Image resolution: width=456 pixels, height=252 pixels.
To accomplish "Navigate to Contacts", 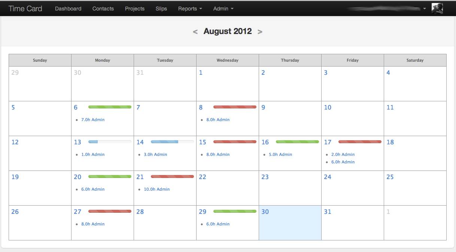I will pyautogui.click(x=103, y=9).
